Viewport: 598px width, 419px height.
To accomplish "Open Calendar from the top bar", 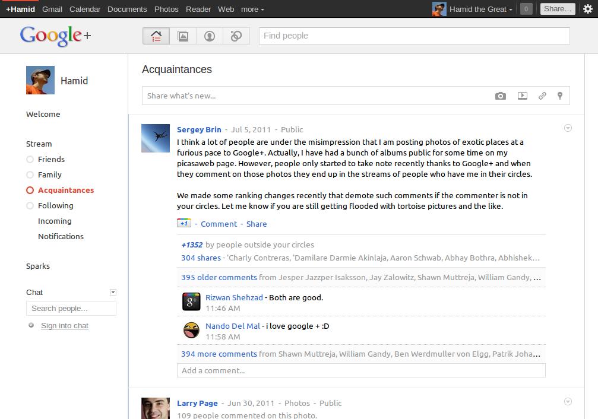I will (x=85, y=9).
